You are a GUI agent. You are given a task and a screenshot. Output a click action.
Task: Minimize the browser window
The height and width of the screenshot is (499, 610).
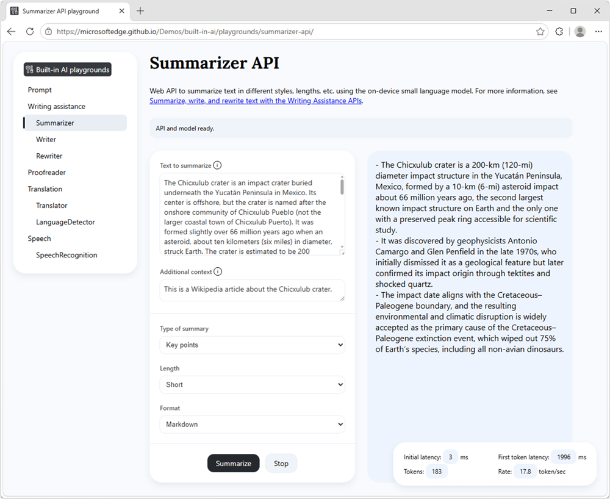(550, 11)
